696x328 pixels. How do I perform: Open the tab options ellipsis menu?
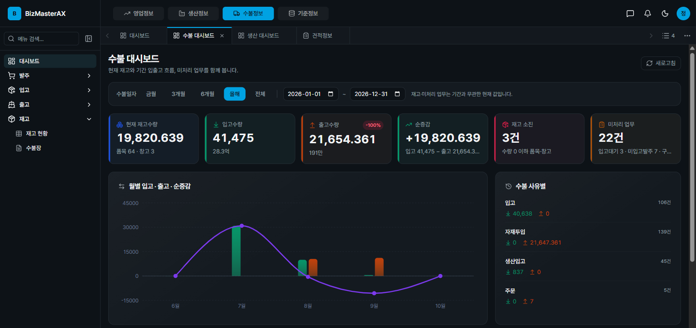tap(687, 36)
